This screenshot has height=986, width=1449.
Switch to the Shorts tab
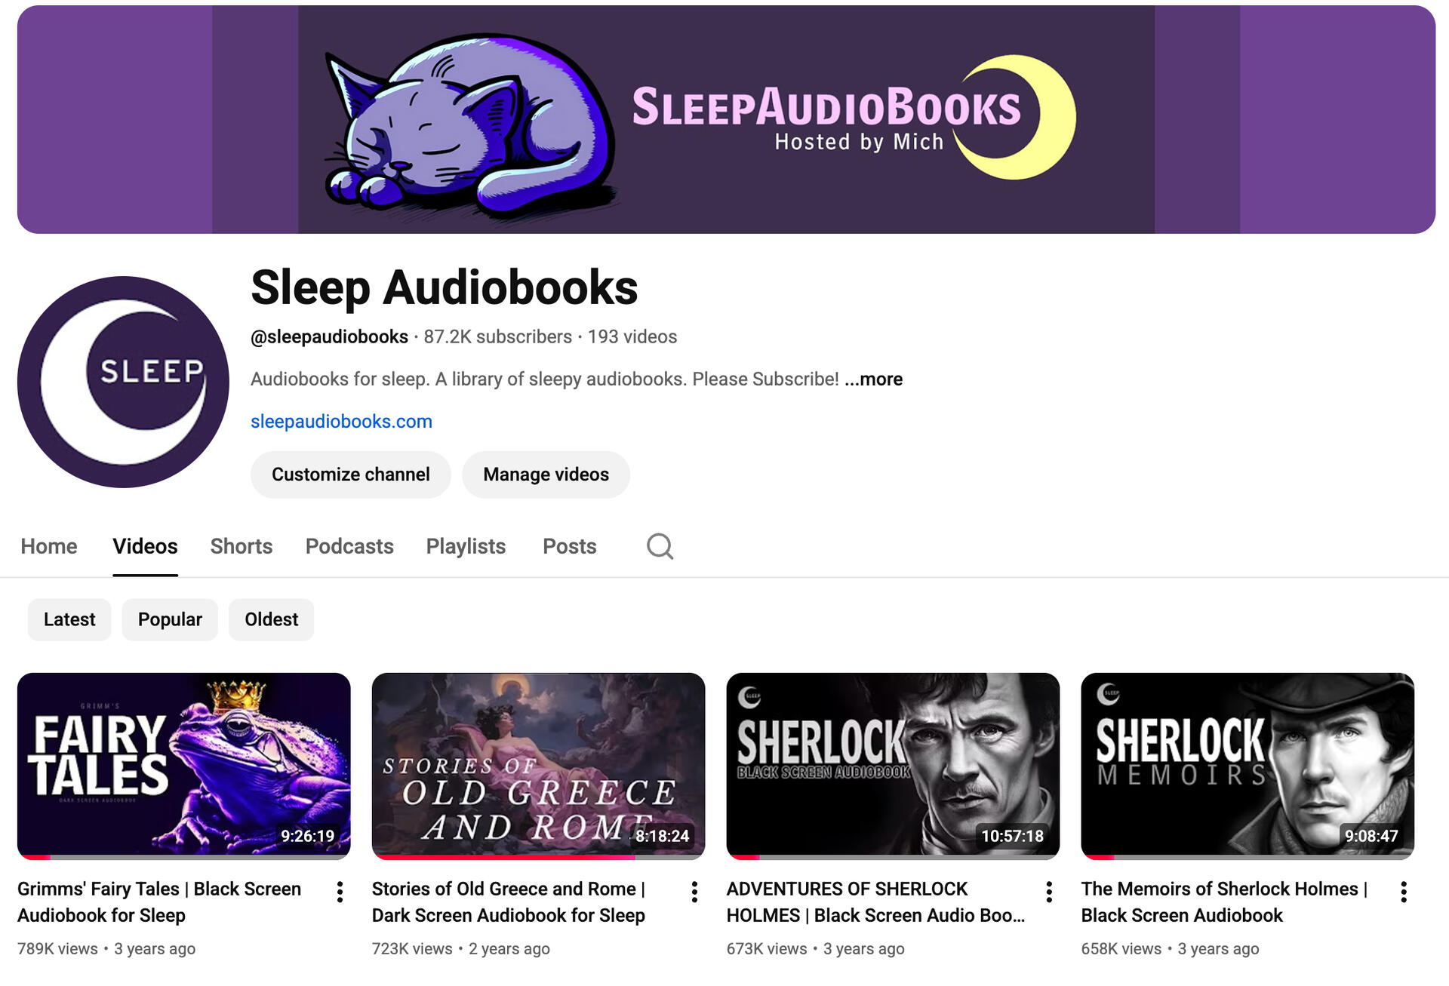pyautogui.click(x=241, y=546)
